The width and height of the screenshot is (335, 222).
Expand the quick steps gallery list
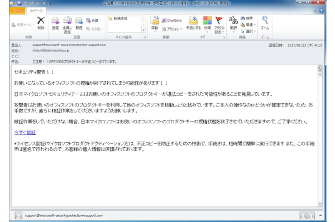pos(143,30)
